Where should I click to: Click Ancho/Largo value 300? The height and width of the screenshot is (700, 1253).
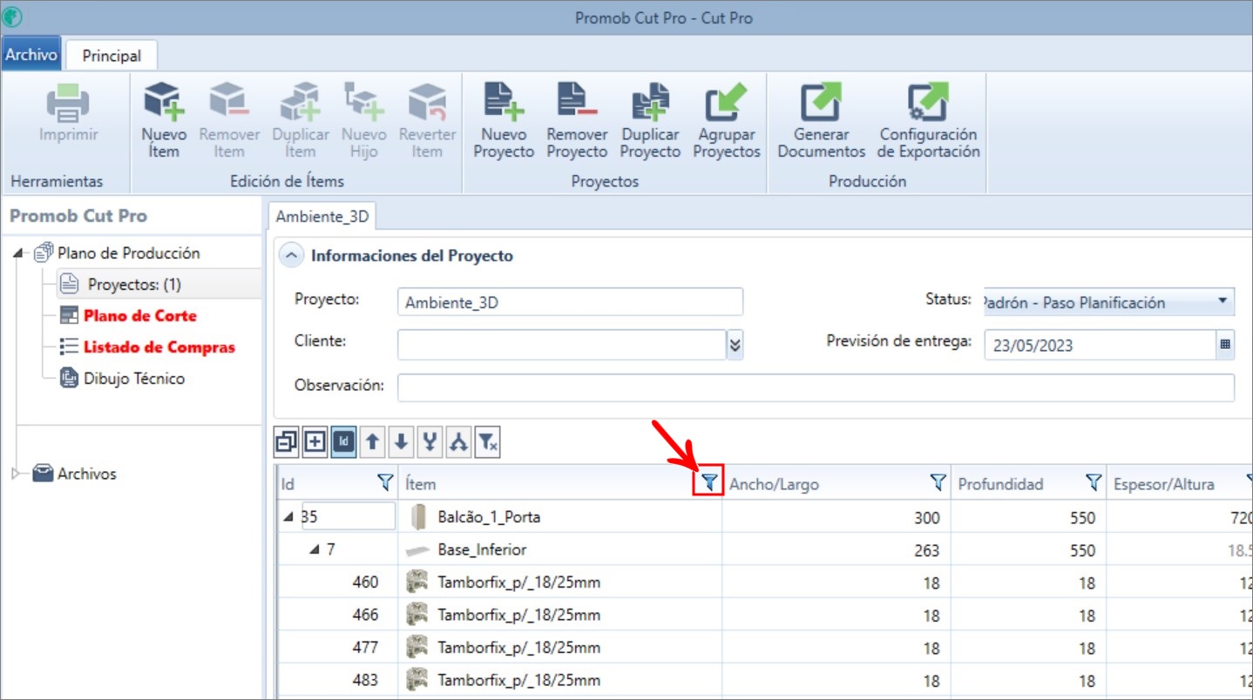pos(927,518)
